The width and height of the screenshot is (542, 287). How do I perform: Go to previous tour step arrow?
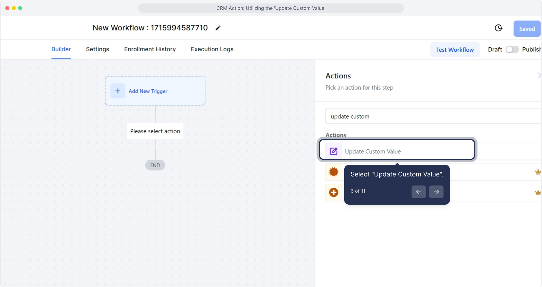(418, 192)
